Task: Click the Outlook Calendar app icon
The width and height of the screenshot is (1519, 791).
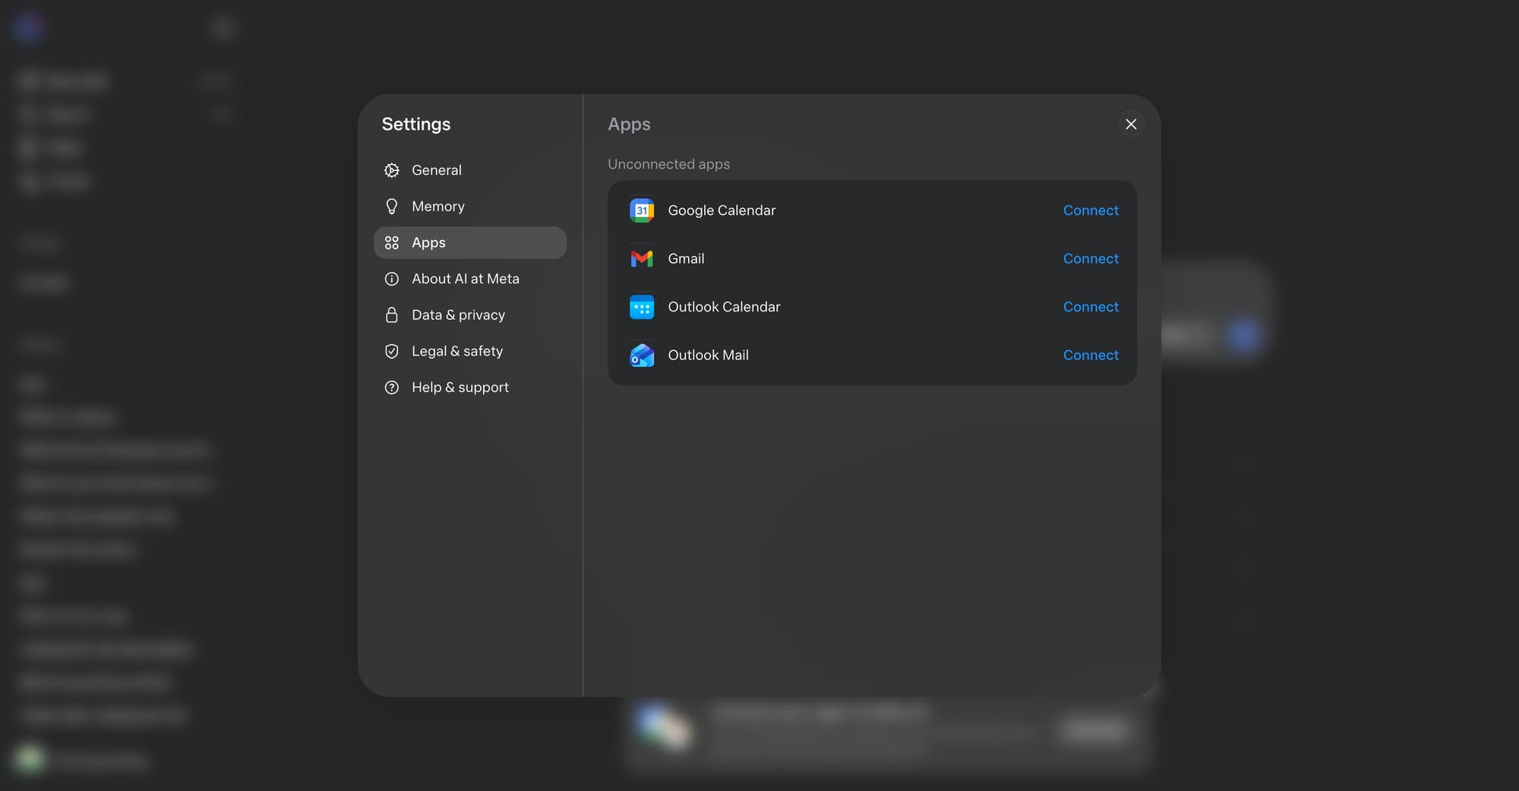Action: 642,307
